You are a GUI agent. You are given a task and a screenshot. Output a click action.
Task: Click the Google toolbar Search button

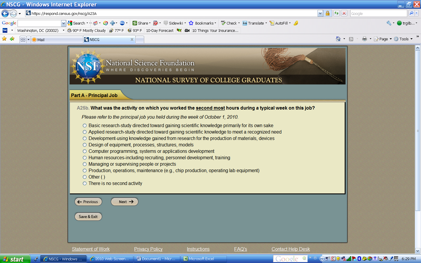(77, 23)
